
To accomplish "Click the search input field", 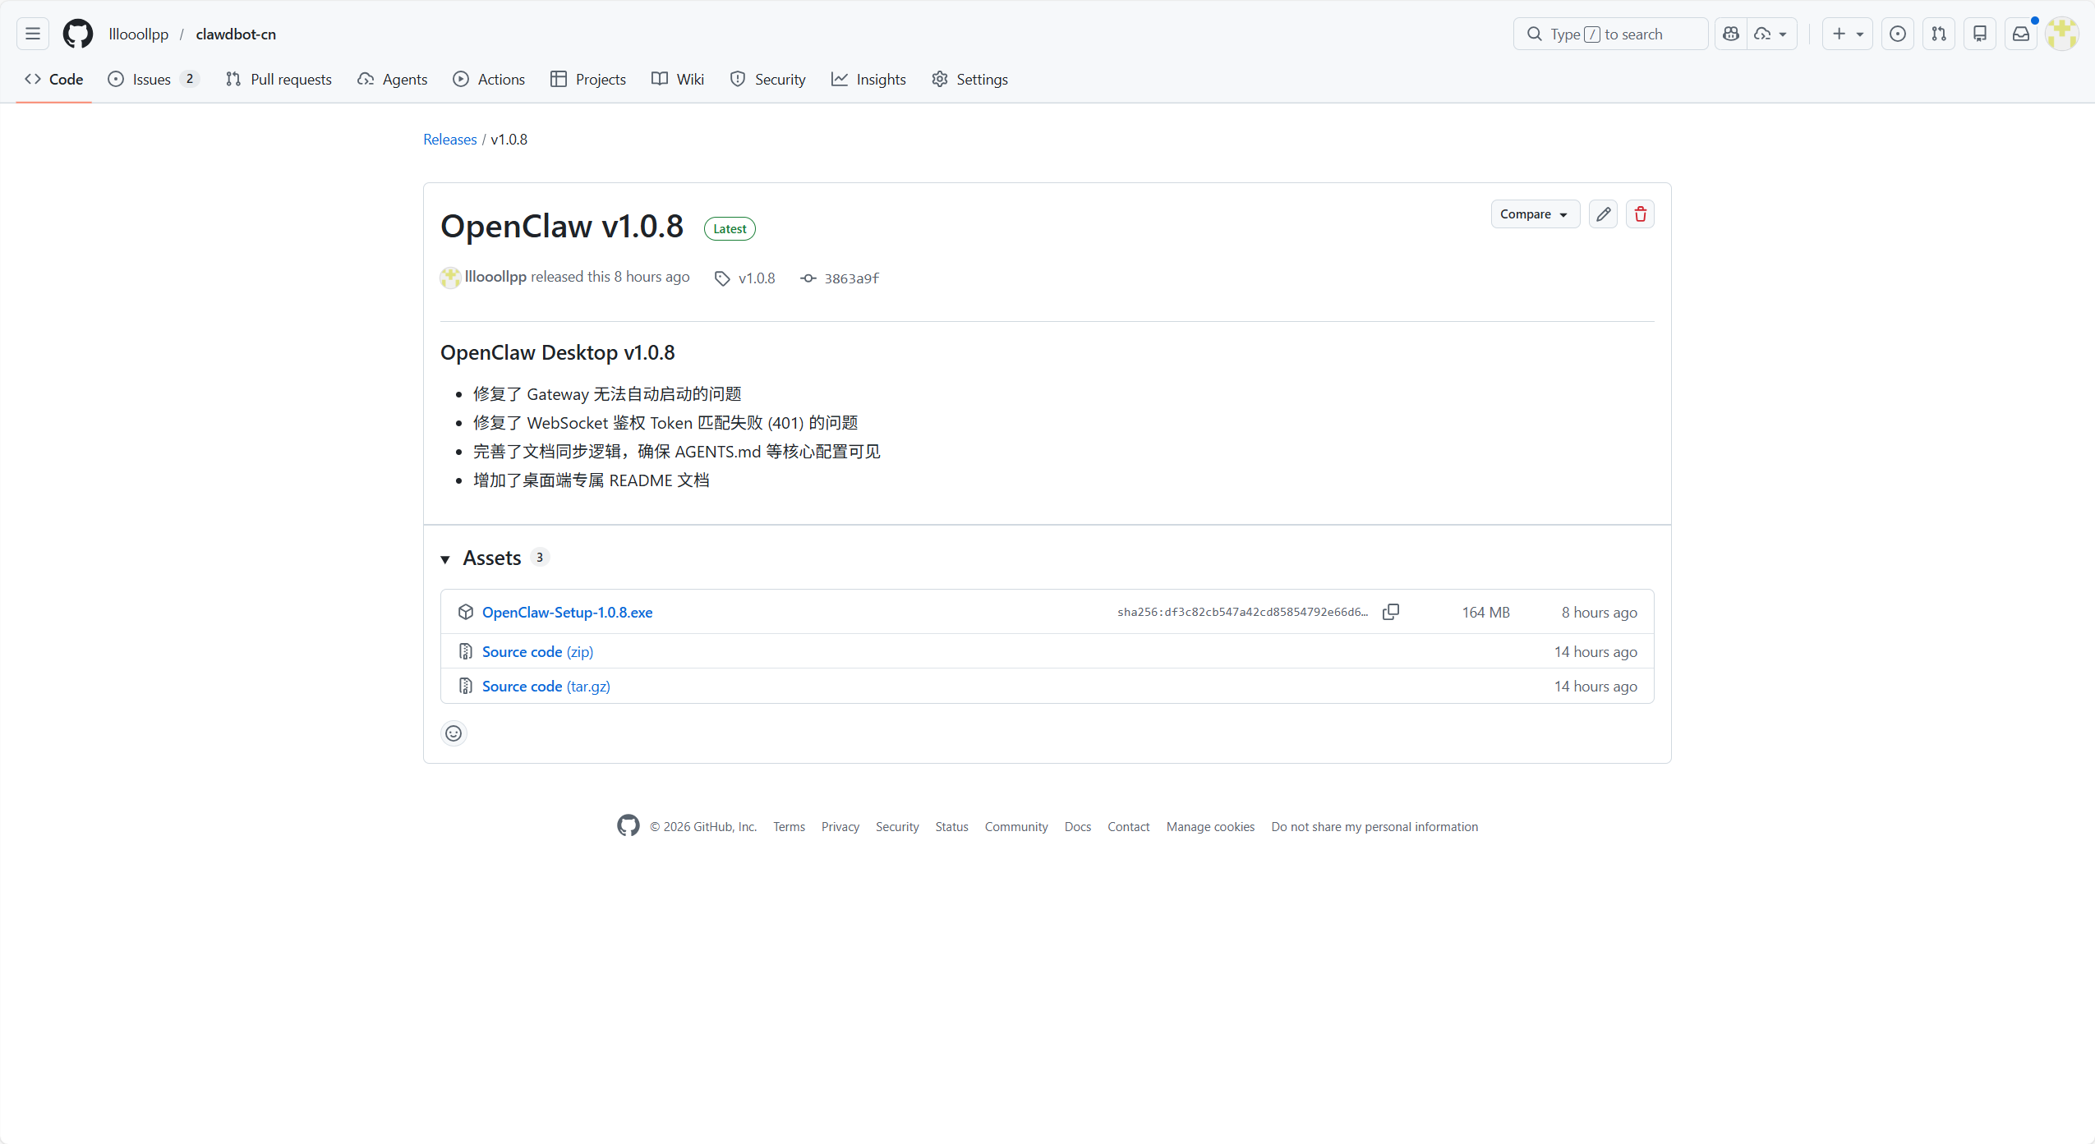I will [1610, 34].
